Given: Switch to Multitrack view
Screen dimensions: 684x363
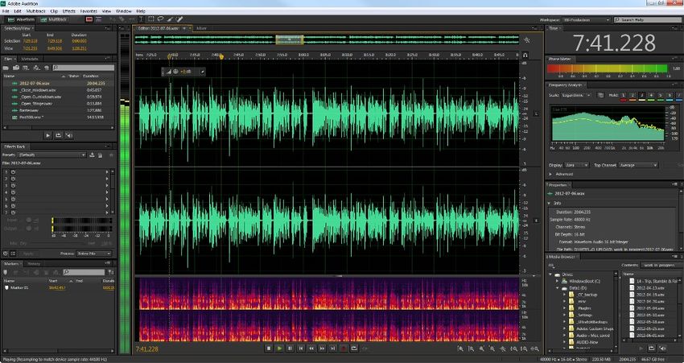Looking at the screenshot, I should click(54, 19).
